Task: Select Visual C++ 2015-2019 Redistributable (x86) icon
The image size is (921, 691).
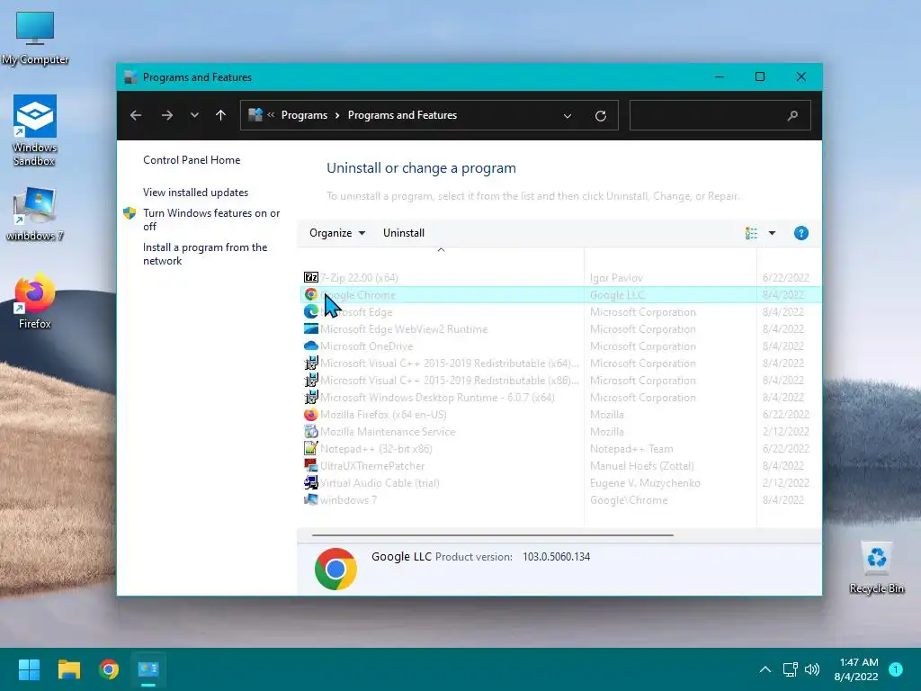Action: click(310, 381)
